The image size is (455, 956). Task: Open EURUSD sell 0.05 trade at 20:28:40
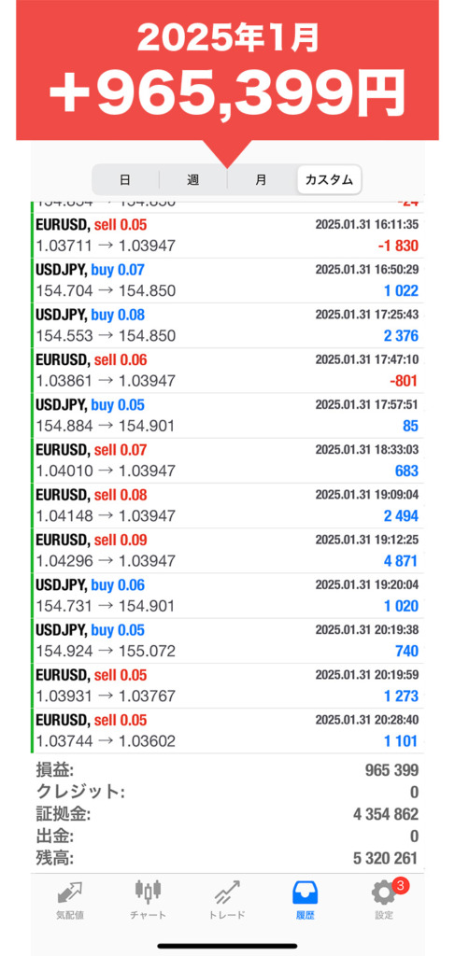point(228,730)
